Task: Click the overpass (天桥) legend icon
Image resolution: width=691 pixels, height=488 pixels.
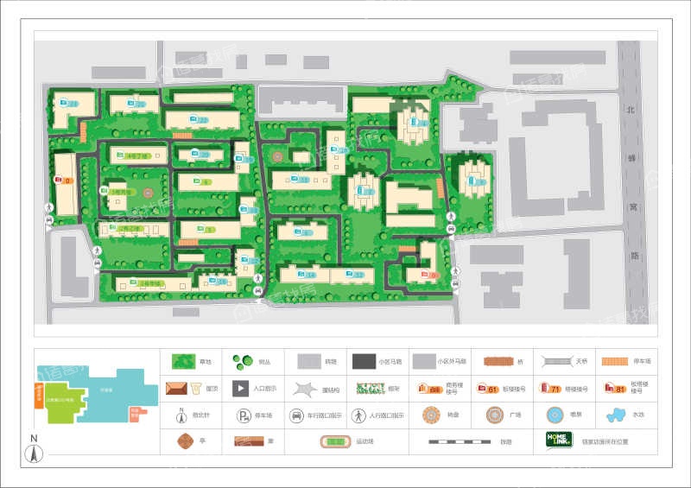Action: (557, 362)
